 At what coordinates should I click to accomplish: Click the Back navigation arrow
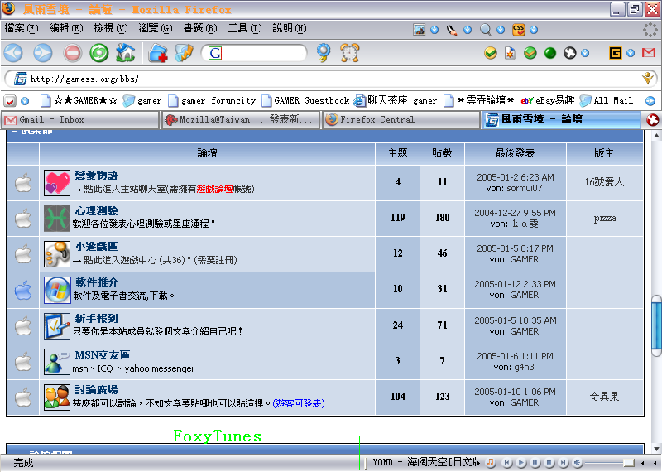(x=14, y=53)
